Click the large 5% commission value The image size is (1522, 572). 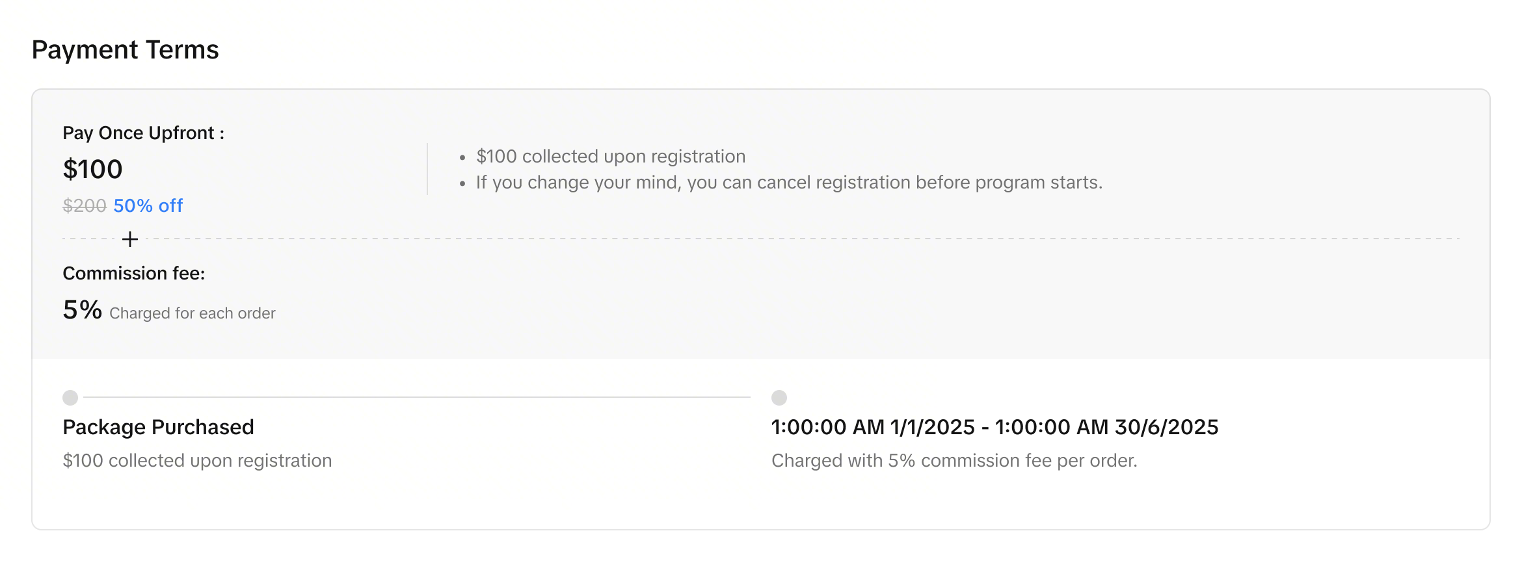tap(82, 310)
